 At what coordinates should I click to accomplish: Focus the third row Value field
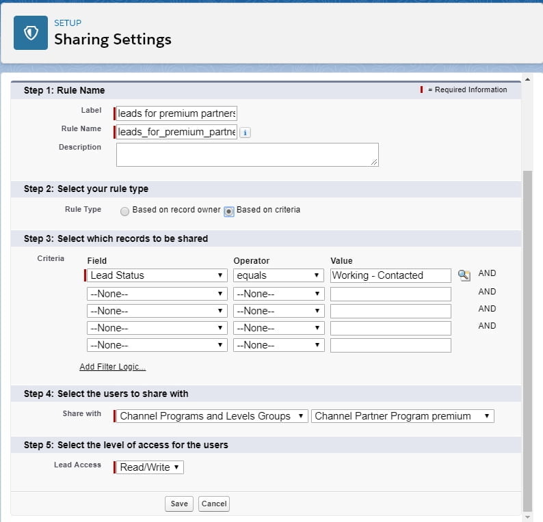390,311
